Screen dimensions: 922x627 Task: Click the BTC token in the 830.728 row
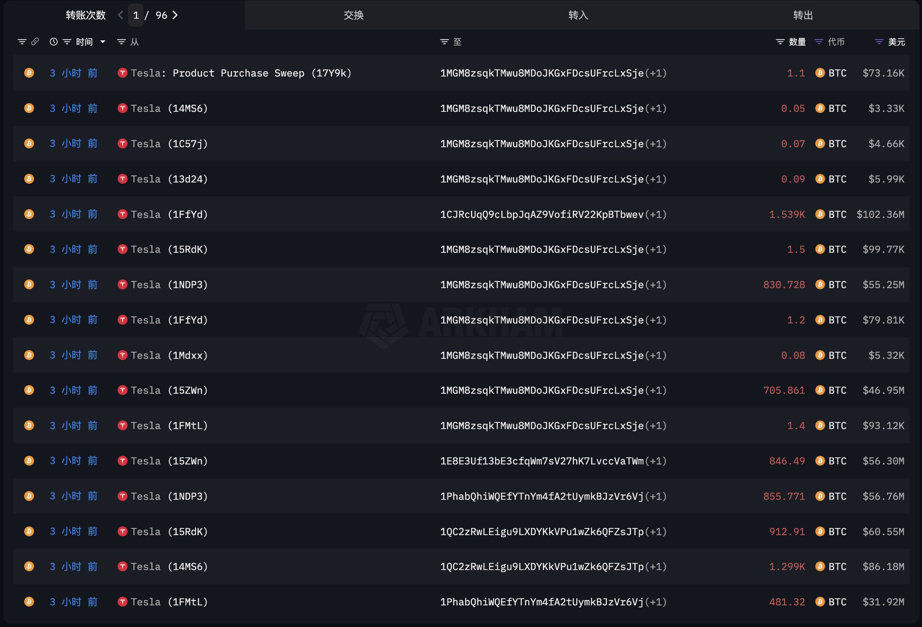pyautogui.click(x=831, y=285)
